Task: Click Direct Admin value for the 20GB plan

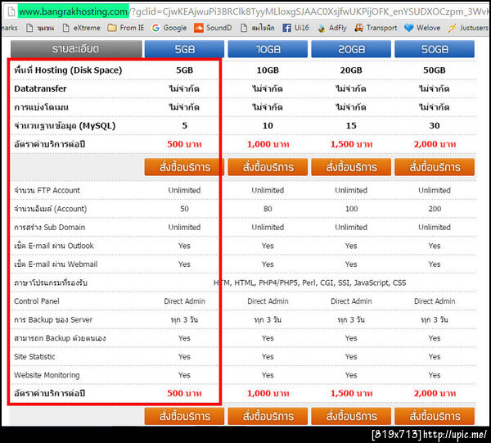Action: pos(351,301)
